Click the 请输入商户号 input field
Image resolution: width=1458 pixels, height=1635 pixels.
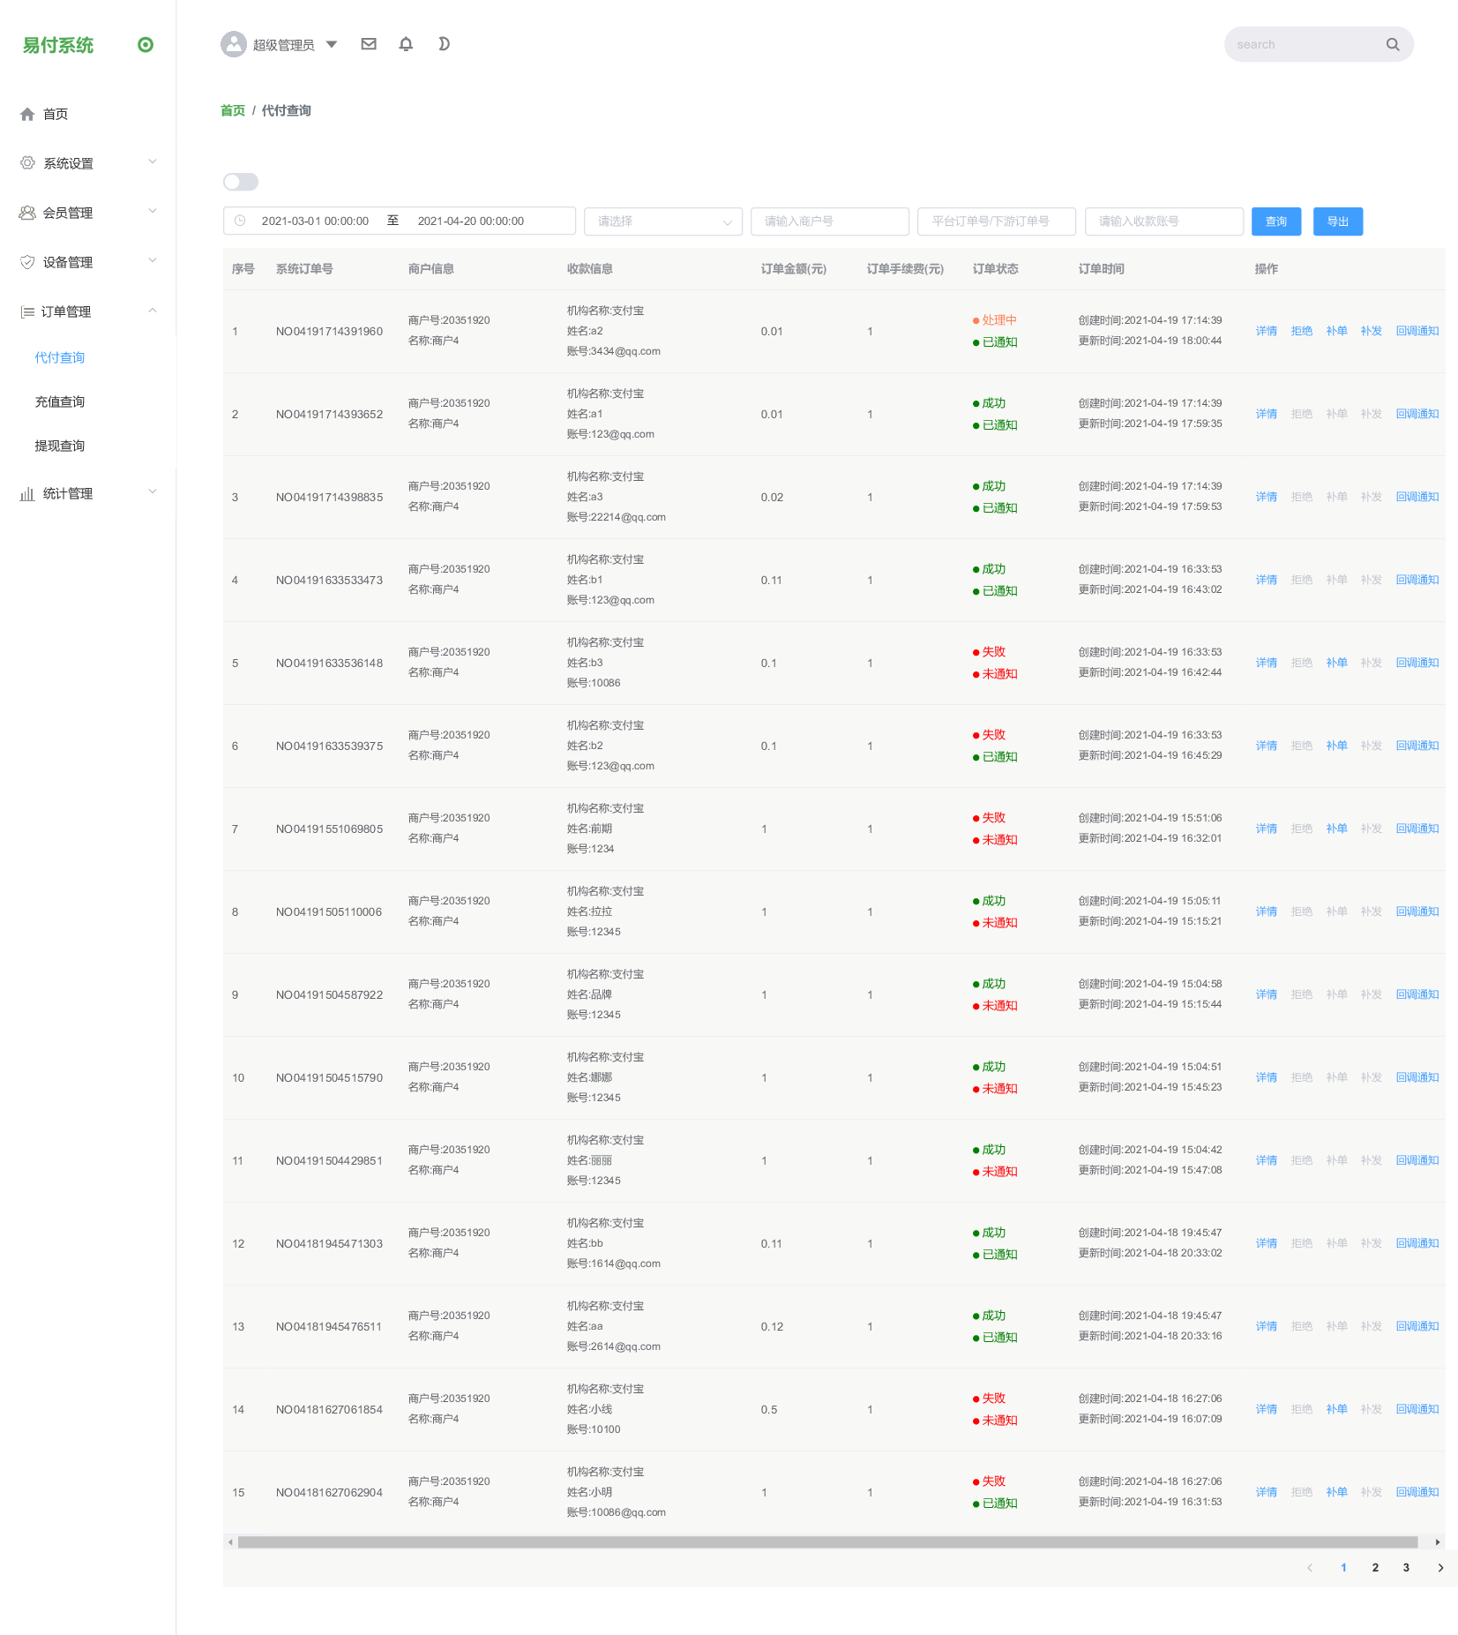pos(829,221)
